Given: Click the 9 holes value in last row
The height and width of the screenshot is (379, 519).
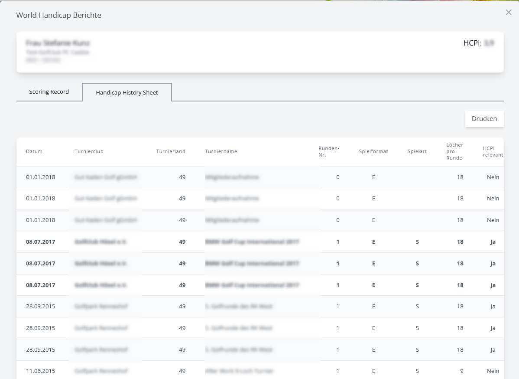Looking at the screenshot, I should (461, 371).
